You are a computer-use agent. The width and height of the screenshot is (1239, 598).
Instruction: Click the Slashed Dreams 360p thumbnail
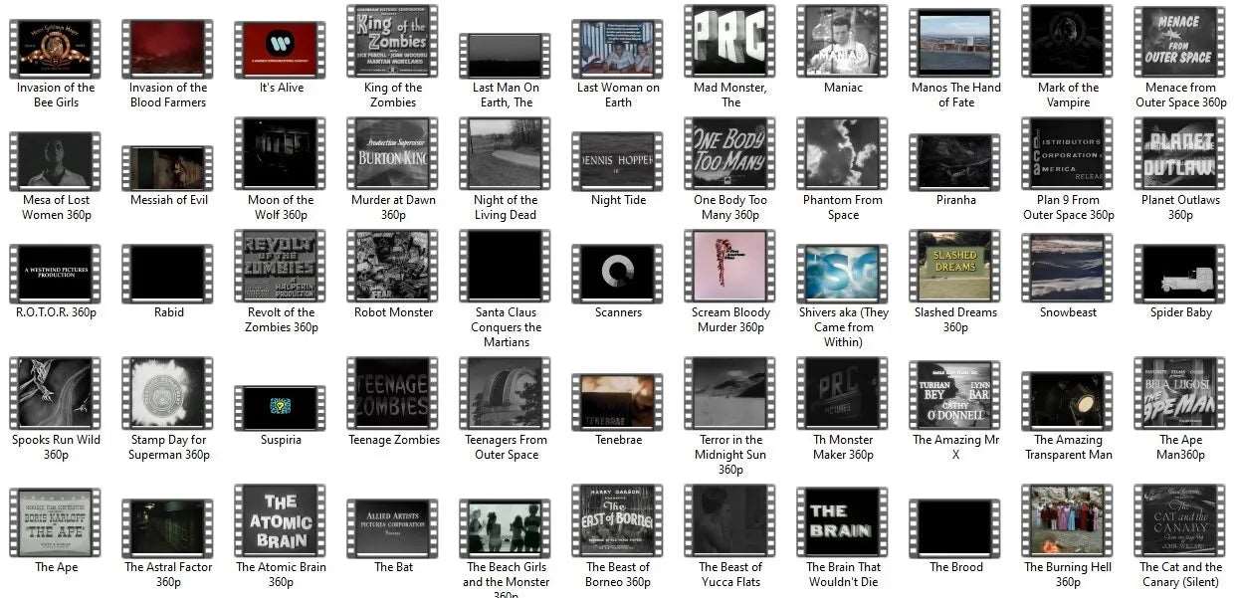[x=955, y=267]
